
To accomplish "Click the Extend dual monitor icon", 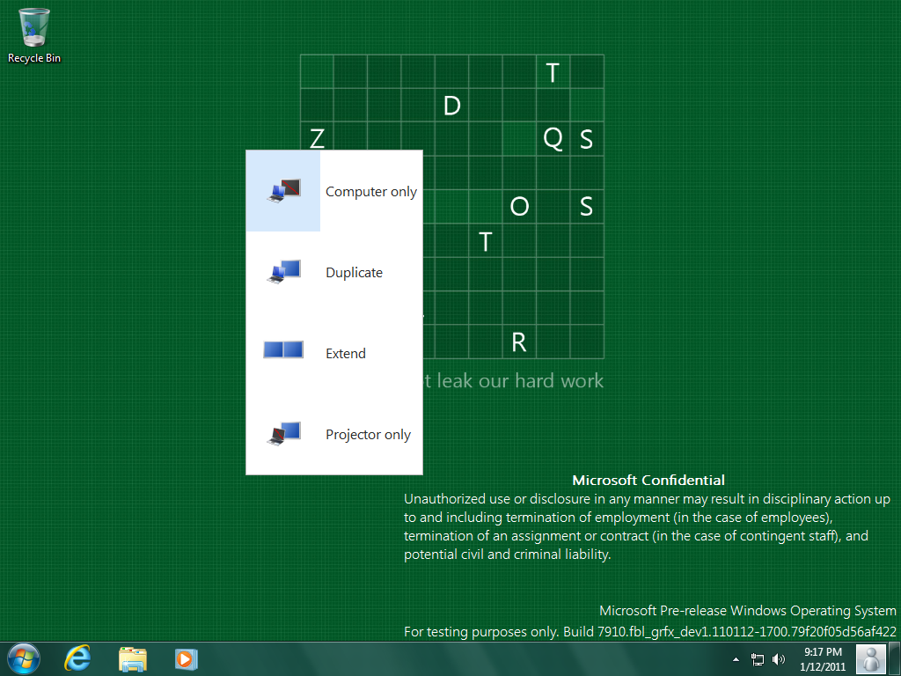I will 283,349.
